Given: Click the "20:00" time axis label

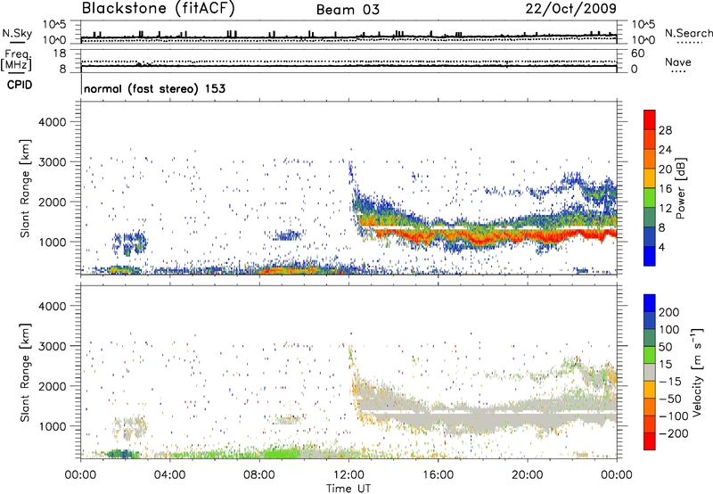Looking at the screenshot, I should pos(528,475).
